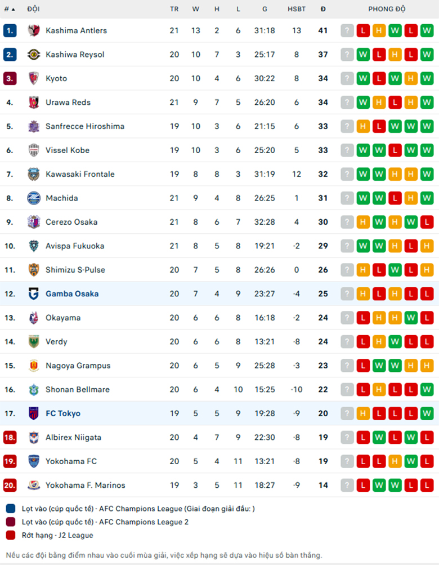Click the PHONG ĐỘ form column header
Image resolution: width=439 pixels, height=565 pixels.
click(x=387, y=9)
